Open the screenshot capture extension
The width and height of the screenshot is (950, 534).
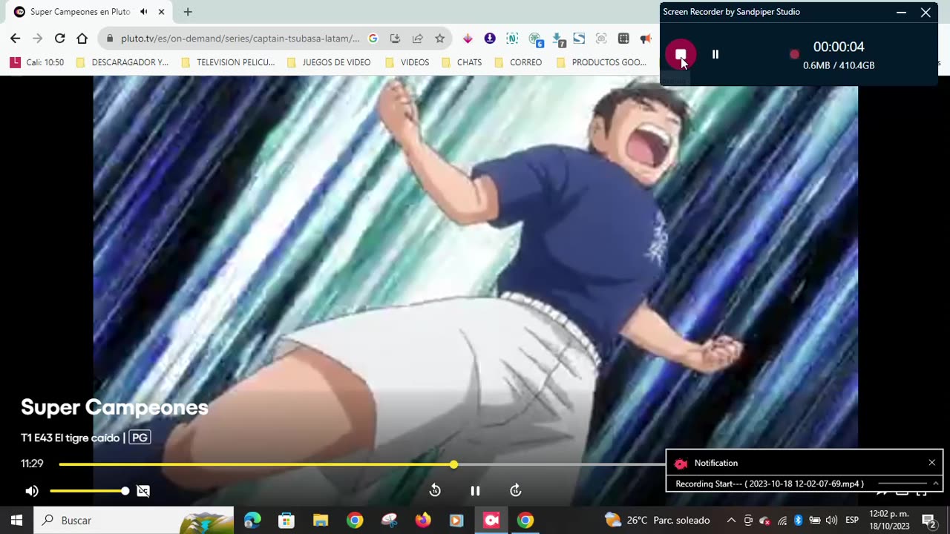601,39
